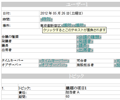Click the タイムキーパー label
The image size is (120, 100).
pos(13,60)
